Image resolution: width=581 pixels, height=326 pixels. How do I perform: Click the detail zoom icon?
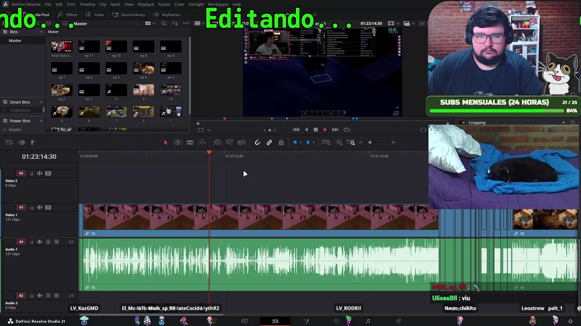[x=340, y=143]
